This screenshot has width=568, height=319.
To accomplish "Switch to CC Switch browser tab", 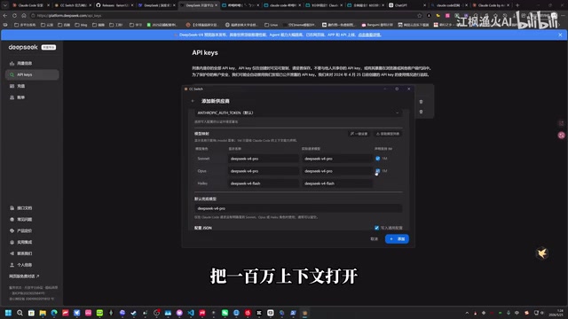I will 74,5.
